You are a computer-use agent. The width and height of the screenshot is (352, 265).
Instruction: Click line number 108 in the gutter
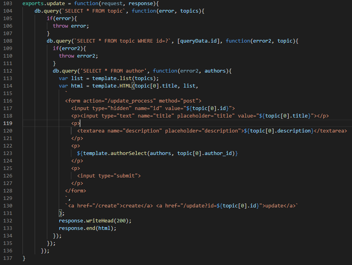(x=7, y=41)
